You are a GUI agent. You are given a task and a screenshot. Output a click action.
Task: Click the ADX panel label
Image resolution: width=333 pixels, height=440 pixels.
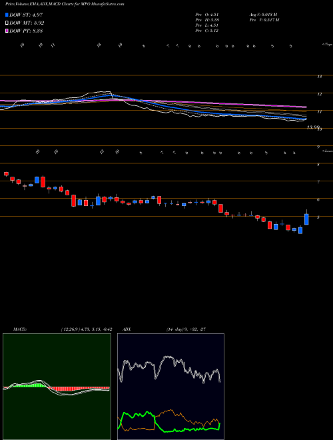coord(127,329)
